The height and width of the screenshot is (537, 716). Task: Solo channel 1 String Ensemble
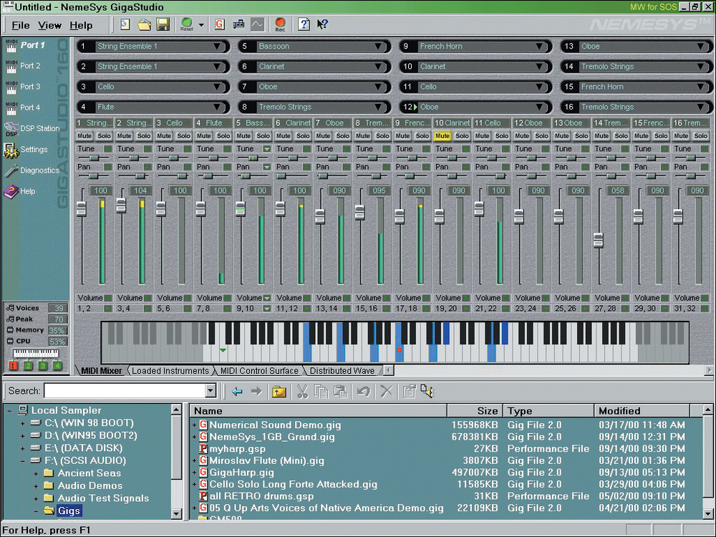[105, 136]
